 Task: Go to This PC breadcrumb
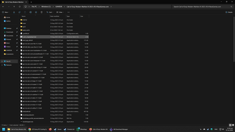click(34, 7)
